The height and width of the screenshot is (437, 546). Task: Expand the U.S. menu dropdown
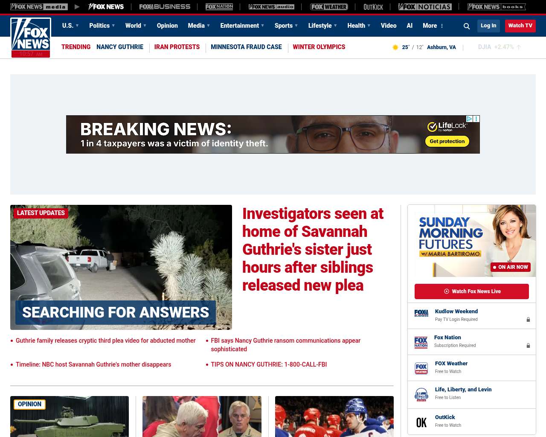[x=70, y=26]
